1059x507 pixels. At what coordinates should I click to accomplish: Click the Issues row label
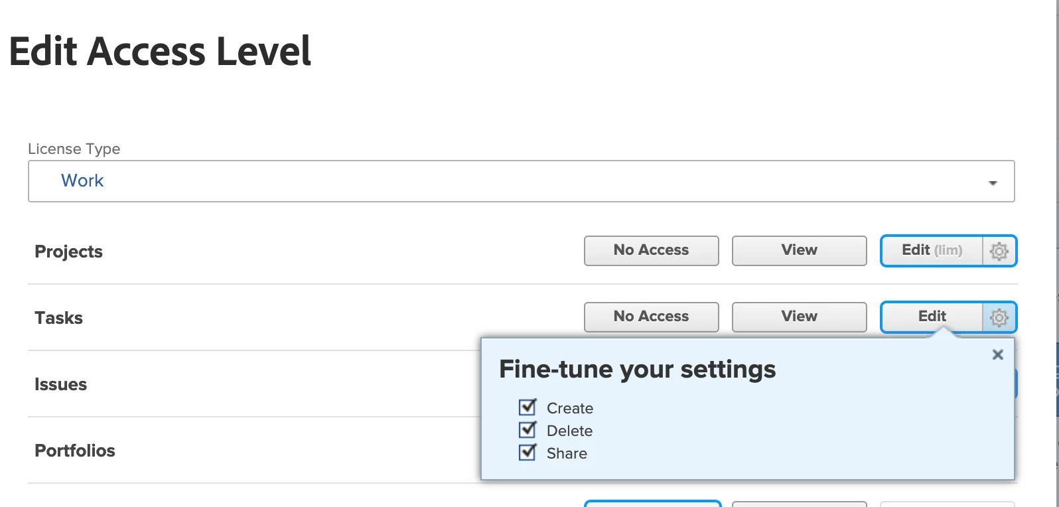[61, 384]
